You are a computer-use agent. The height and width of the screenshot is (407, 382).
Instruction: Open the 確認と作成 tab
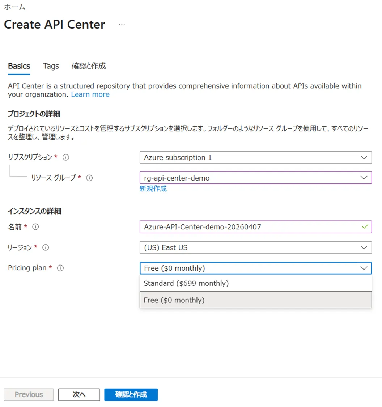[x=89, y=66]
